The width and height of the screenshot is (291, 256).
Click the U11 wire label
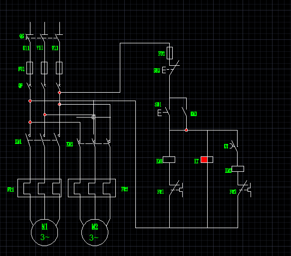[x=26, y=48]
